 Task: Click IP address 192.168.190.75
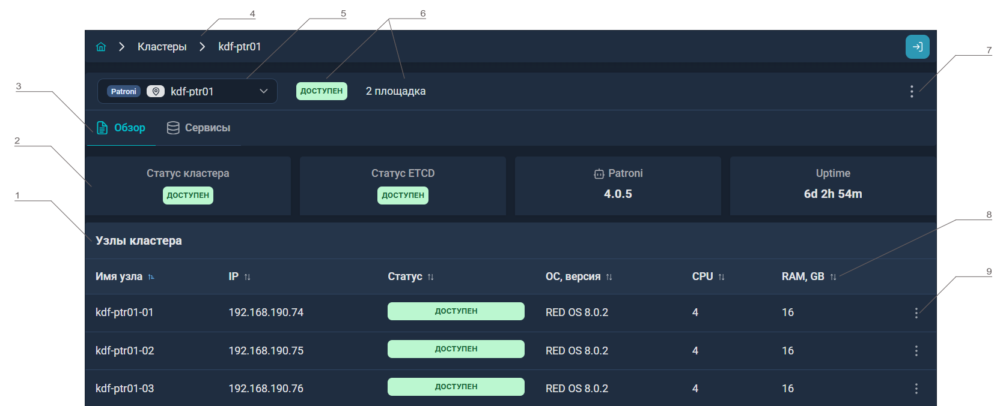(x=266, y=351)
